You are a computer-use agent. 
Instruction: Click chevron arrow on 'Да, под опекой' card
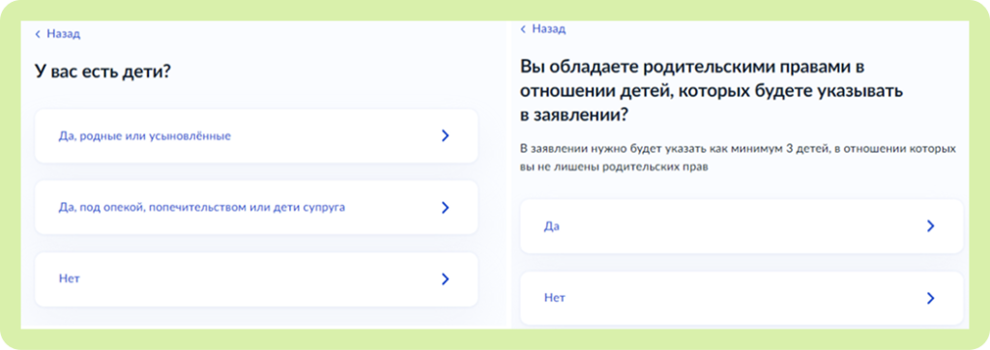445,207
